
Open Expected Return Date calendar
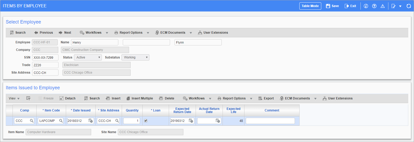(x=191, y=121)
